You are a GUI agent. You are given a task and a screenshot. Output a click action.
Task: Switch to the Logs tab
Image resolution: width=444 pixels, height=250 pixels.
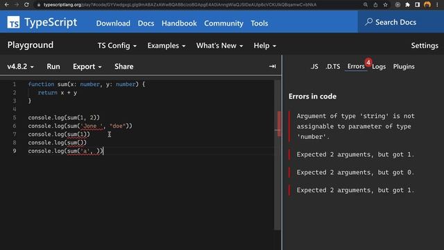tap(379, 67)
